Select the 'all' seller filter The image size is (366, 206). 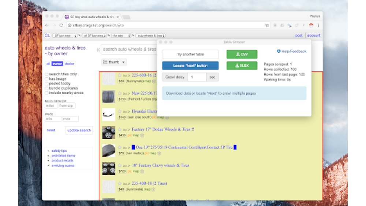(48, 63)
